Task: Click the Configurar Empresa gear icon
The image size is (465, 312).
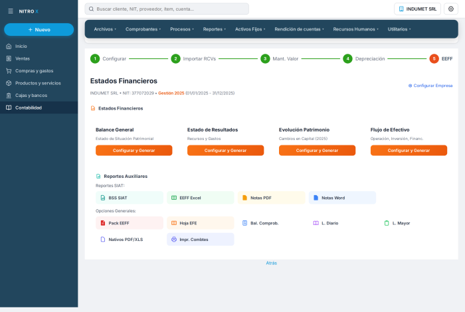Action: (x=410, y=86)
